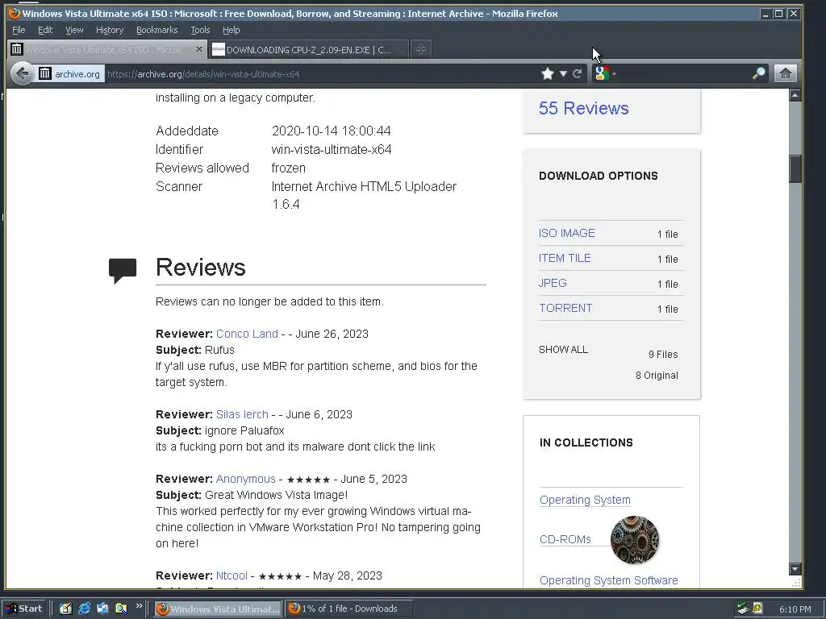Download the JPEG file
The height and width of the screenshot is (619, 826).
point(552,283)
